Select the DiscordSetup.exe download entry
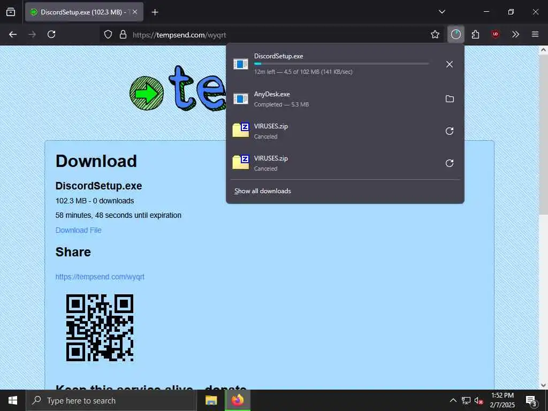548x411 pixels. [345, 64]
